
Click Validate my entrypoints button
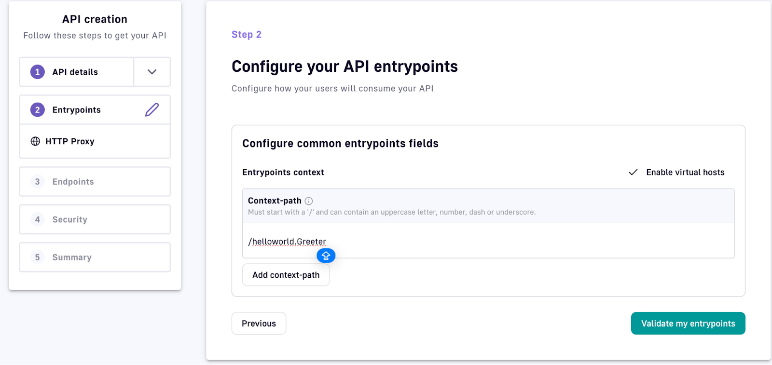click(688, 324)
